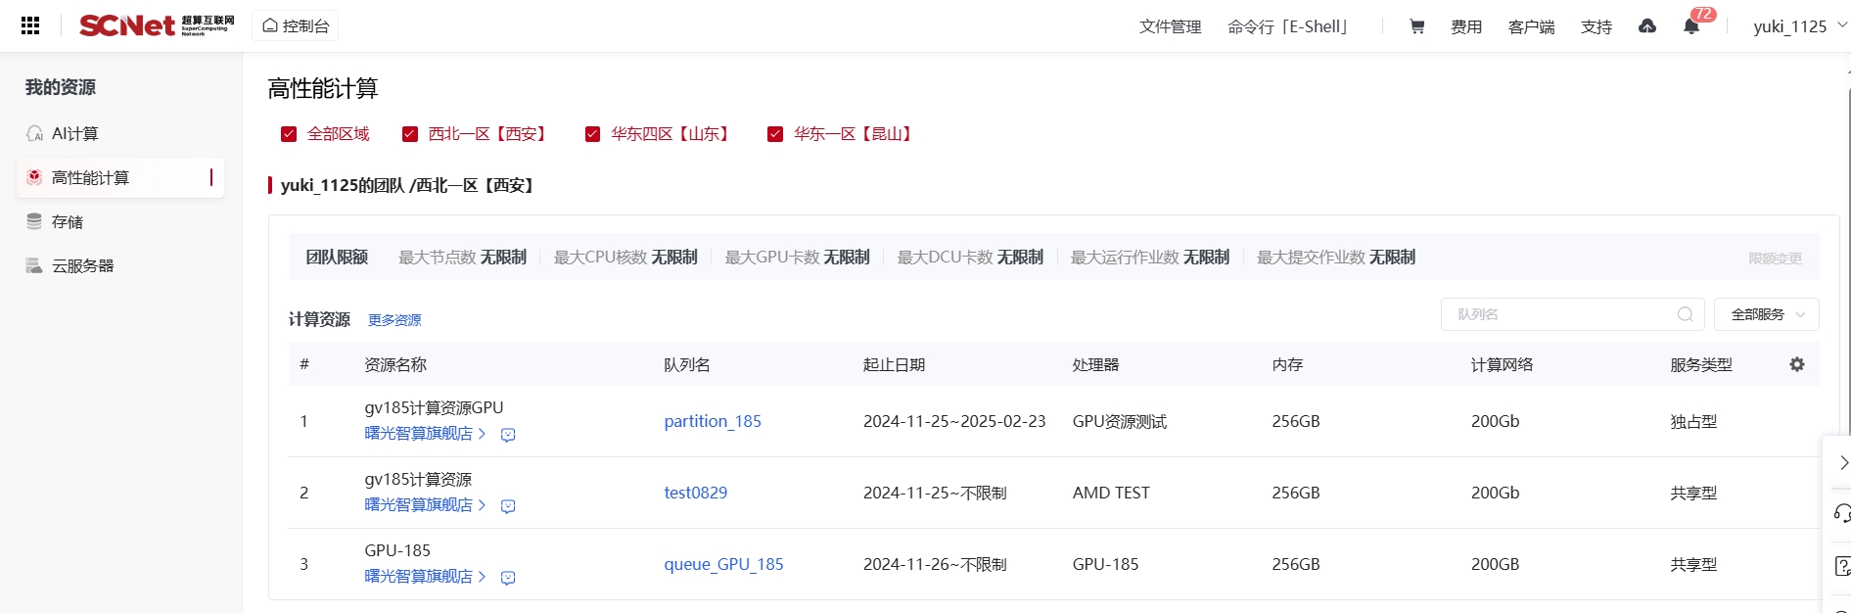Open notifications bell with 72 badge
The width and height of the screenshot is (1851, 613).
coord(1691,26)
